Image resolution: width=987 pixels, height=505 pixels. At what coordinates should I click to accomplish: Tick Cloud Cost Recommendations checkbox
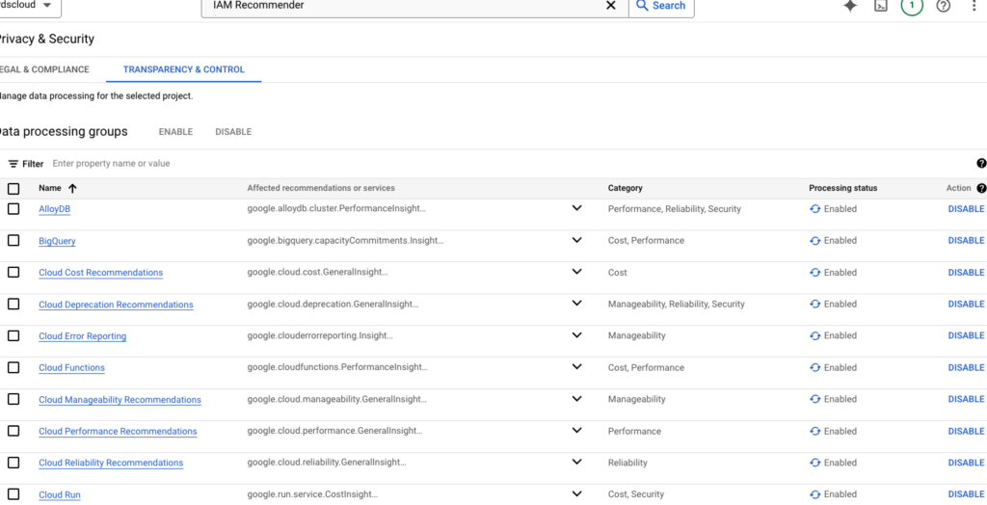13,272
